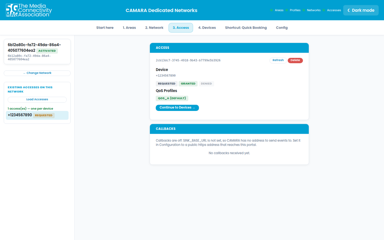Delete the access

pos(295,60)
